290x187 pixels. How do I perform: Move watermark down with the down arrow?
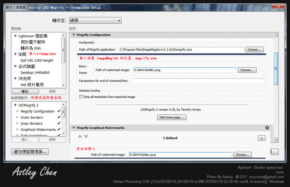[86, 137]
